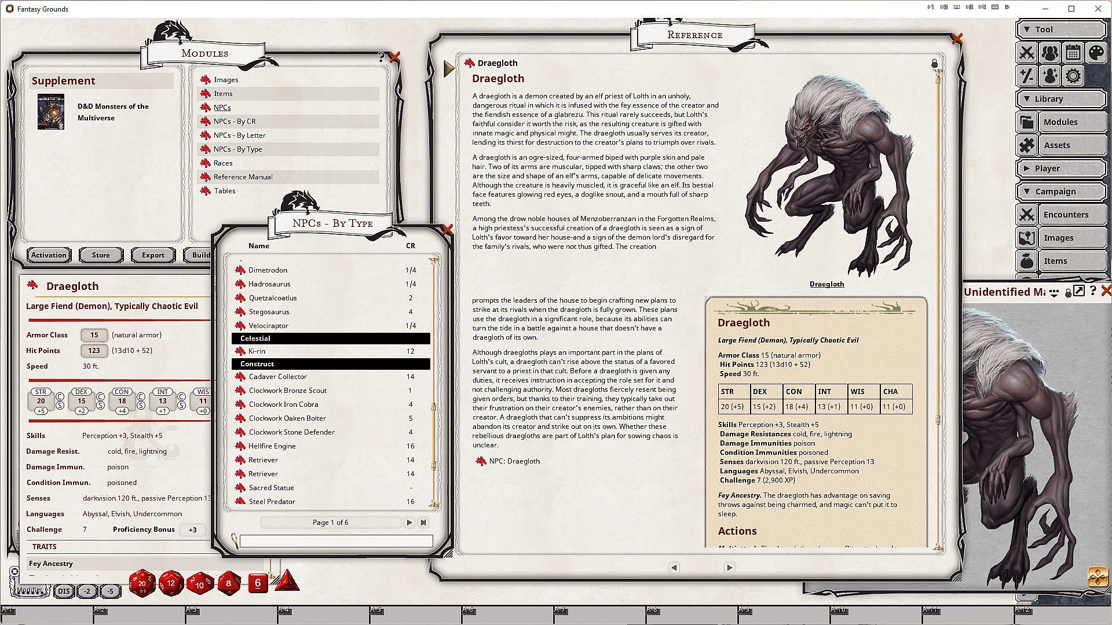Toggle the -2 modifier button
The width and height of the screenshot is (1112, 625).
point(87,591)
